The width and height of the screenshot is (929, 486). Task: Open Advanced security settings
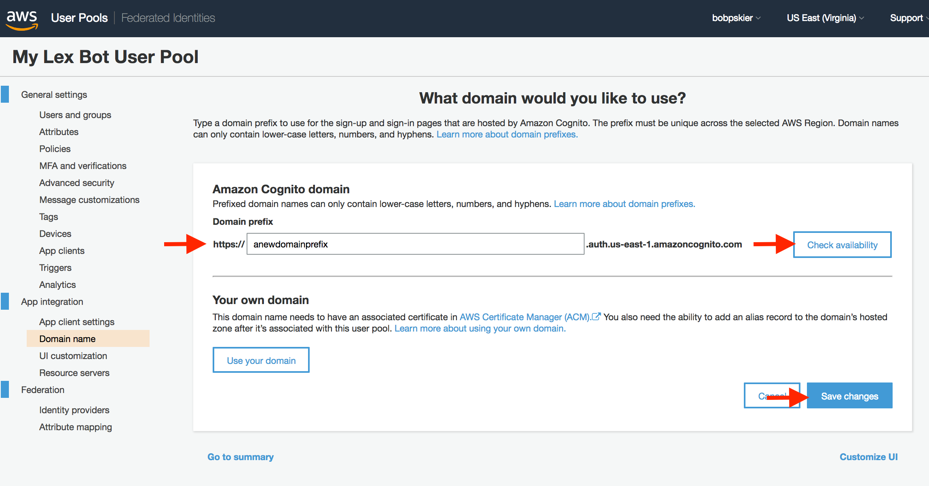(77, 183)
